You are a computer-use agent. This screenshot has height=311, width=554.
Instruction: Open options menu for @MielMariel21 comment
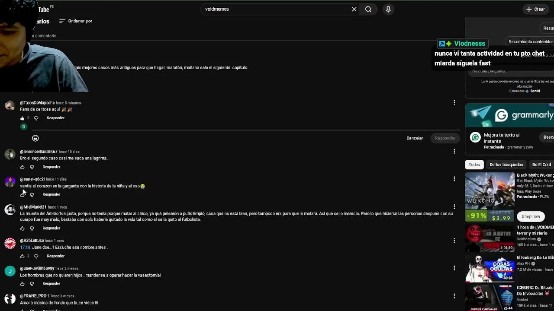454,206
